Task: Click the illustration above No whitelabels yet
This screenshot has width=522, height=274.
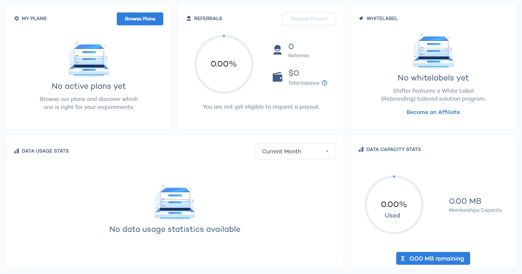Action: coord(433,51)
